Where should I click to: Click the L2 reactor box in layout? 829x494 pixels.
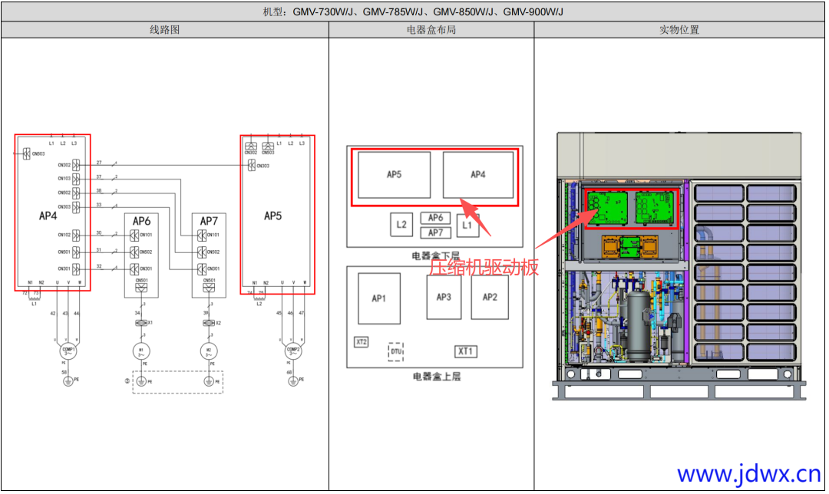pyautogui.click(x=401, y=225)
